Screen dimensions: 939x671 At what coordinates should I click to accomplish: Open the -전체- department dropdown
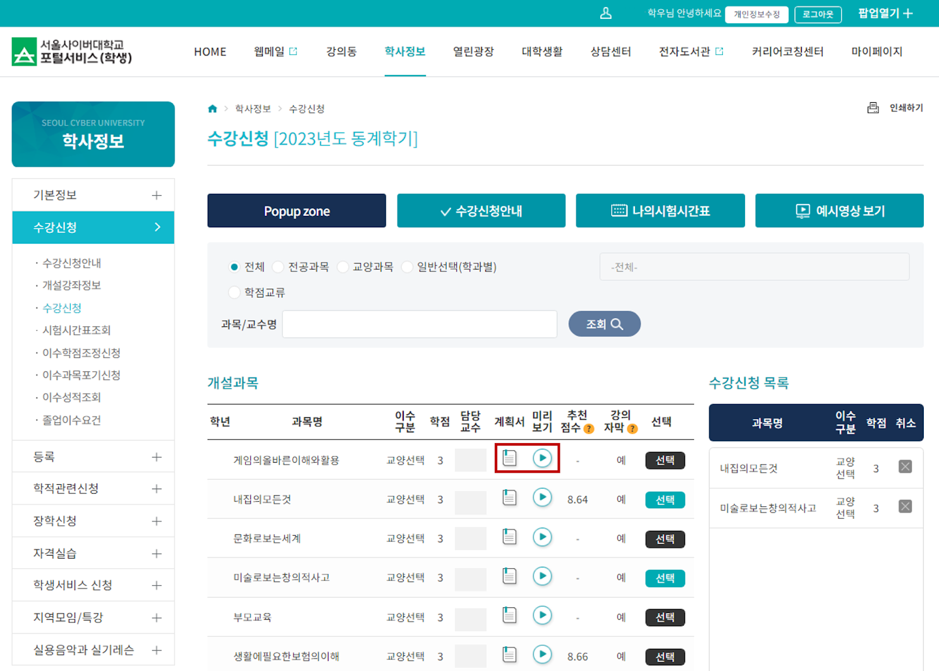pyautogui.click(x=754, y=266)
